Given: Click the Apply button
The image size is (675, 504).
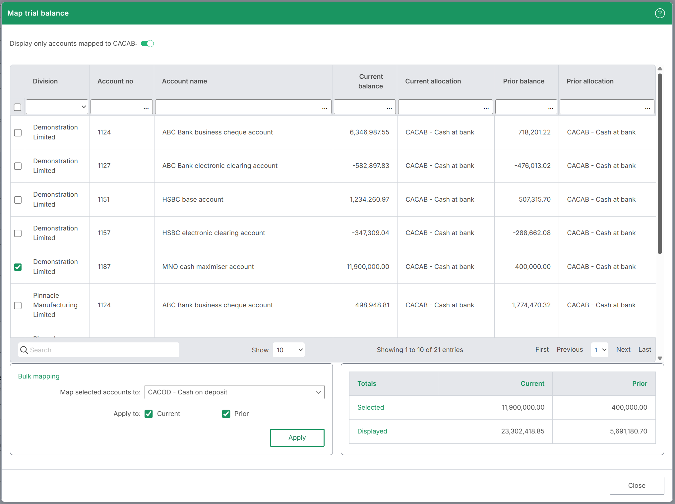Looking at the screenshot, I should tap(297, 437).
